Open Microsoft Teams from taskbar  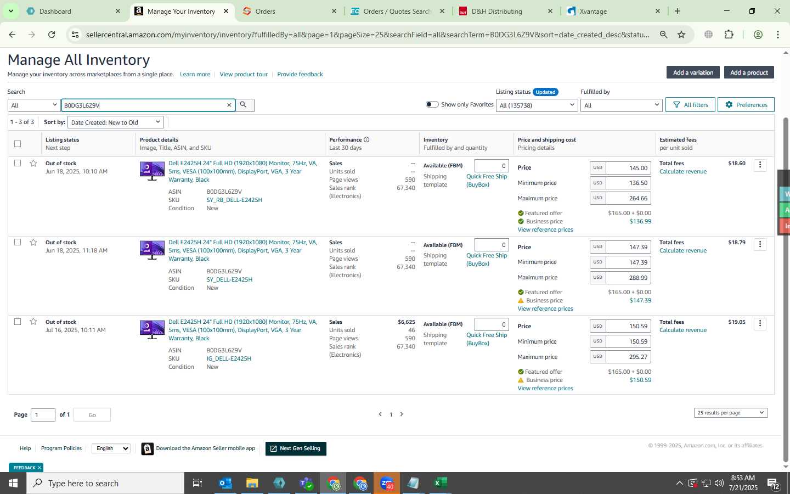tap(306, 483)
